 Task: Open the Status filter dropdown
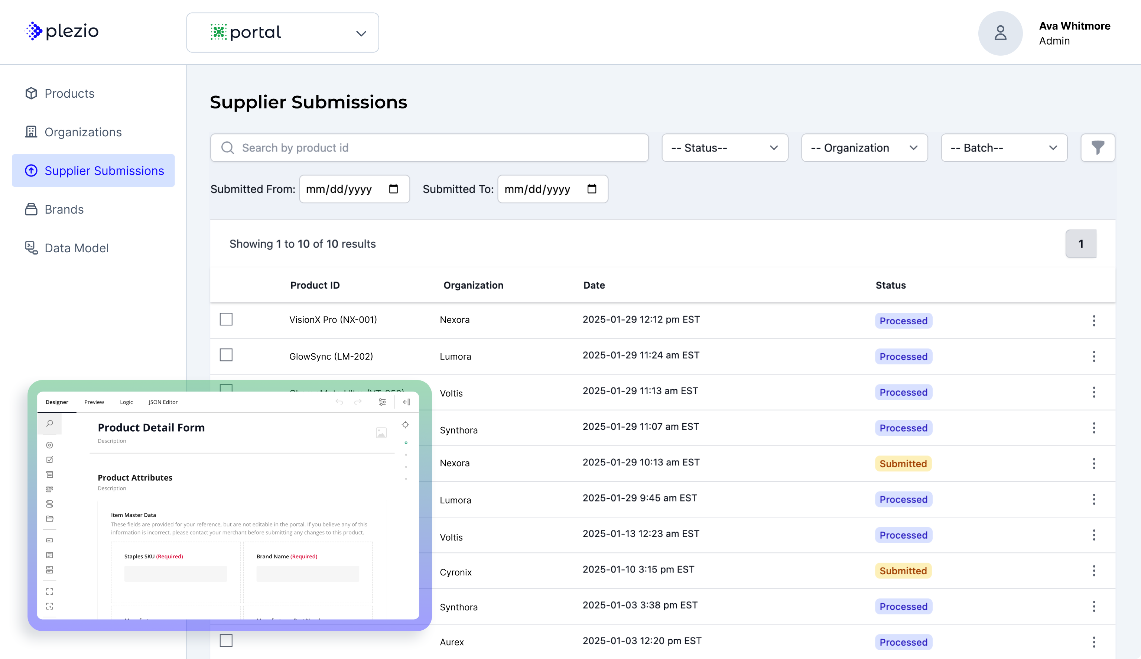[724, 147]
